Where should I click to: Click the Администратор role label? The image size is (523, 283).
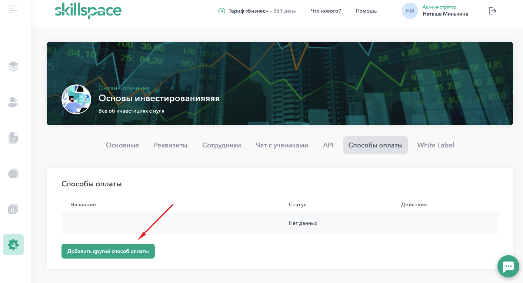pyautogui.click(x=440, y=7)
